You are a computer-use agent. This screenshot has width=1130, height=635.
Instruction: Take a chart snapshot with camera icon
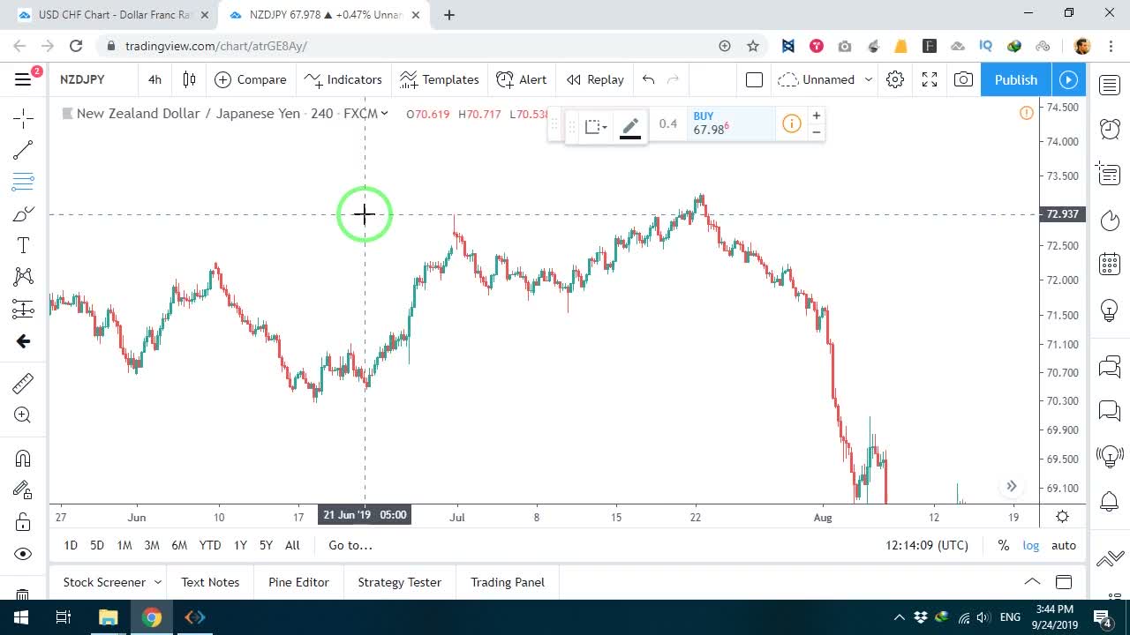963,79
